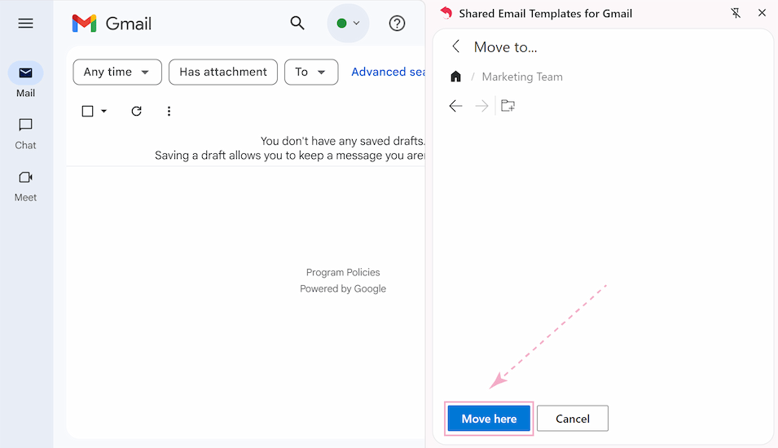Open the Program Policies link

343,272
